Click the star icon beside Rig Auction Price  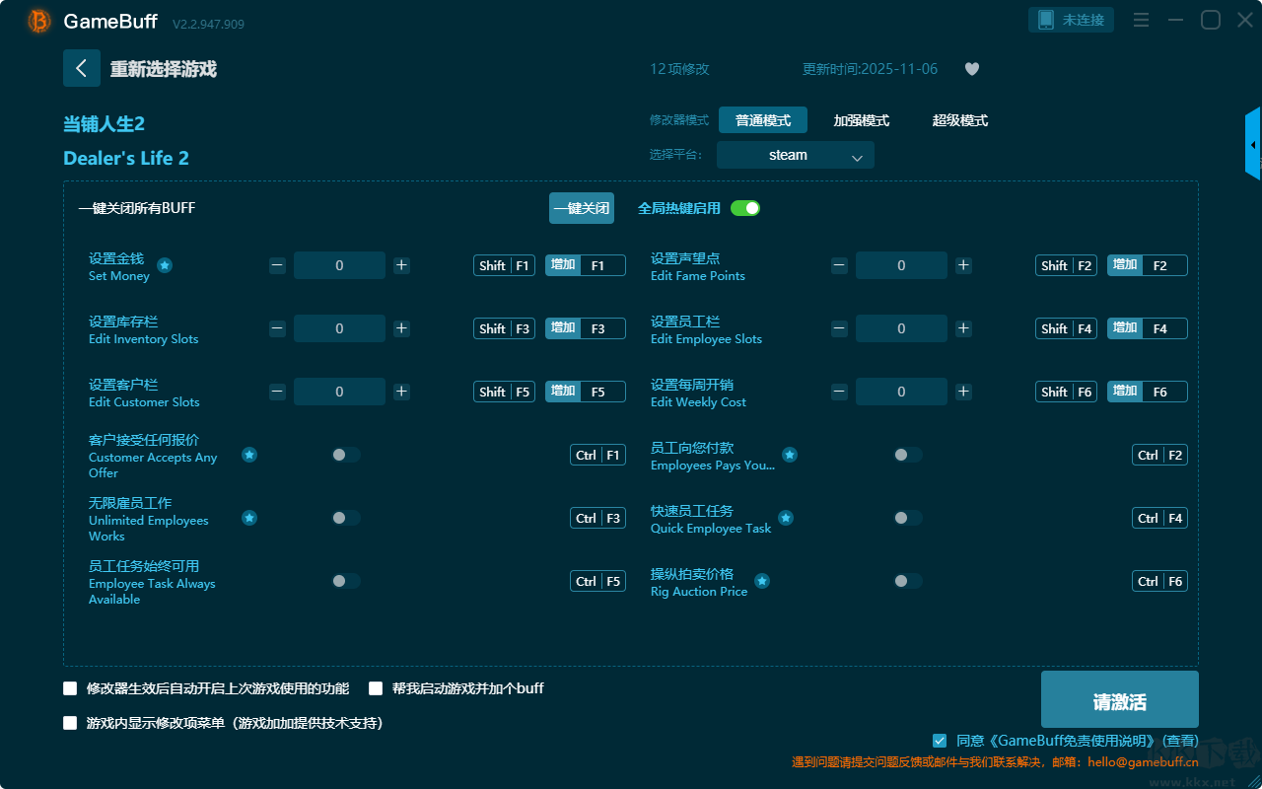click(x=761, y=581)
